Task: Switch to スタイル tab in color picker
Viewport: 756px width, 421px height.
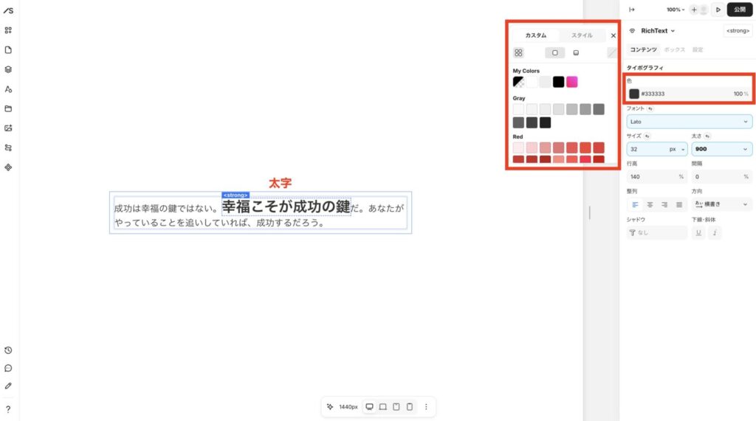Action: (x=582, y=35)
